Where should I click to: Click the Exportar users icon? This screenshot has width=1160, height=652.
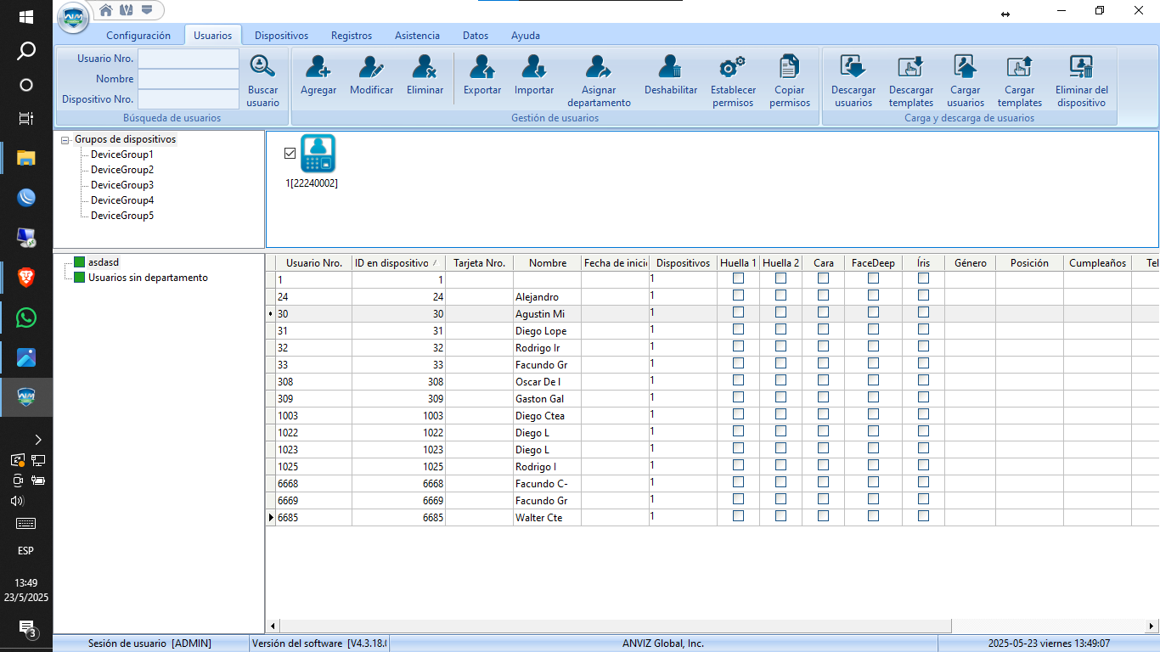pos(482,67)
